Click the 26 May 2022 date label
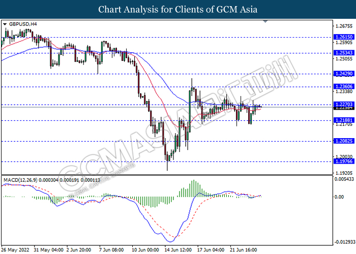The image size is (356, 254). 15,250
